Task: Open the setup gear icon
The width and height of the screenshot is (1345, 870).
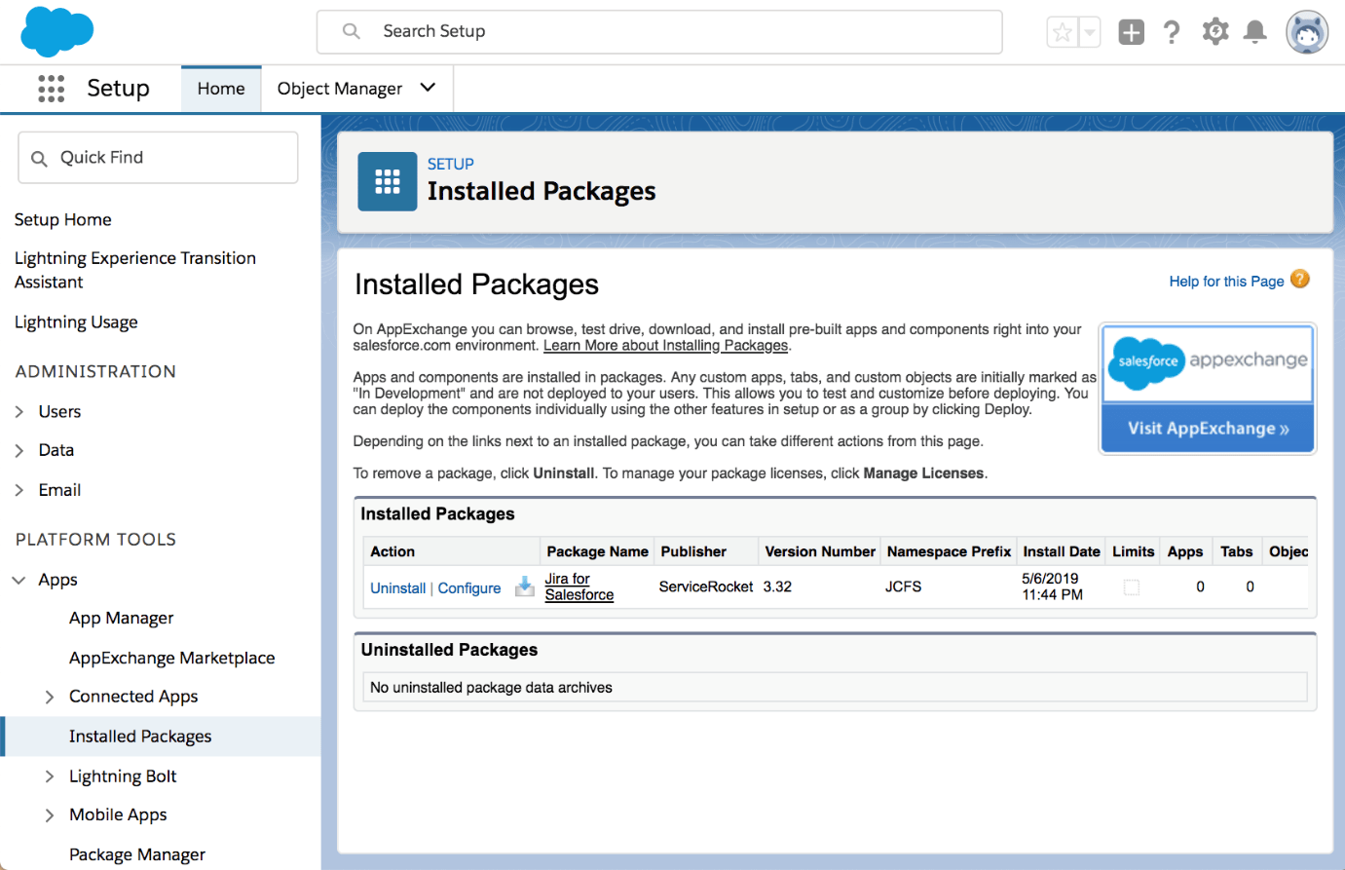Action: click(x=1214, y=32)
